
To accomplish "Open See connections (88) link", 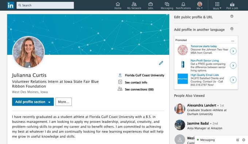I will pyautogui.click(x=139, y=89).
